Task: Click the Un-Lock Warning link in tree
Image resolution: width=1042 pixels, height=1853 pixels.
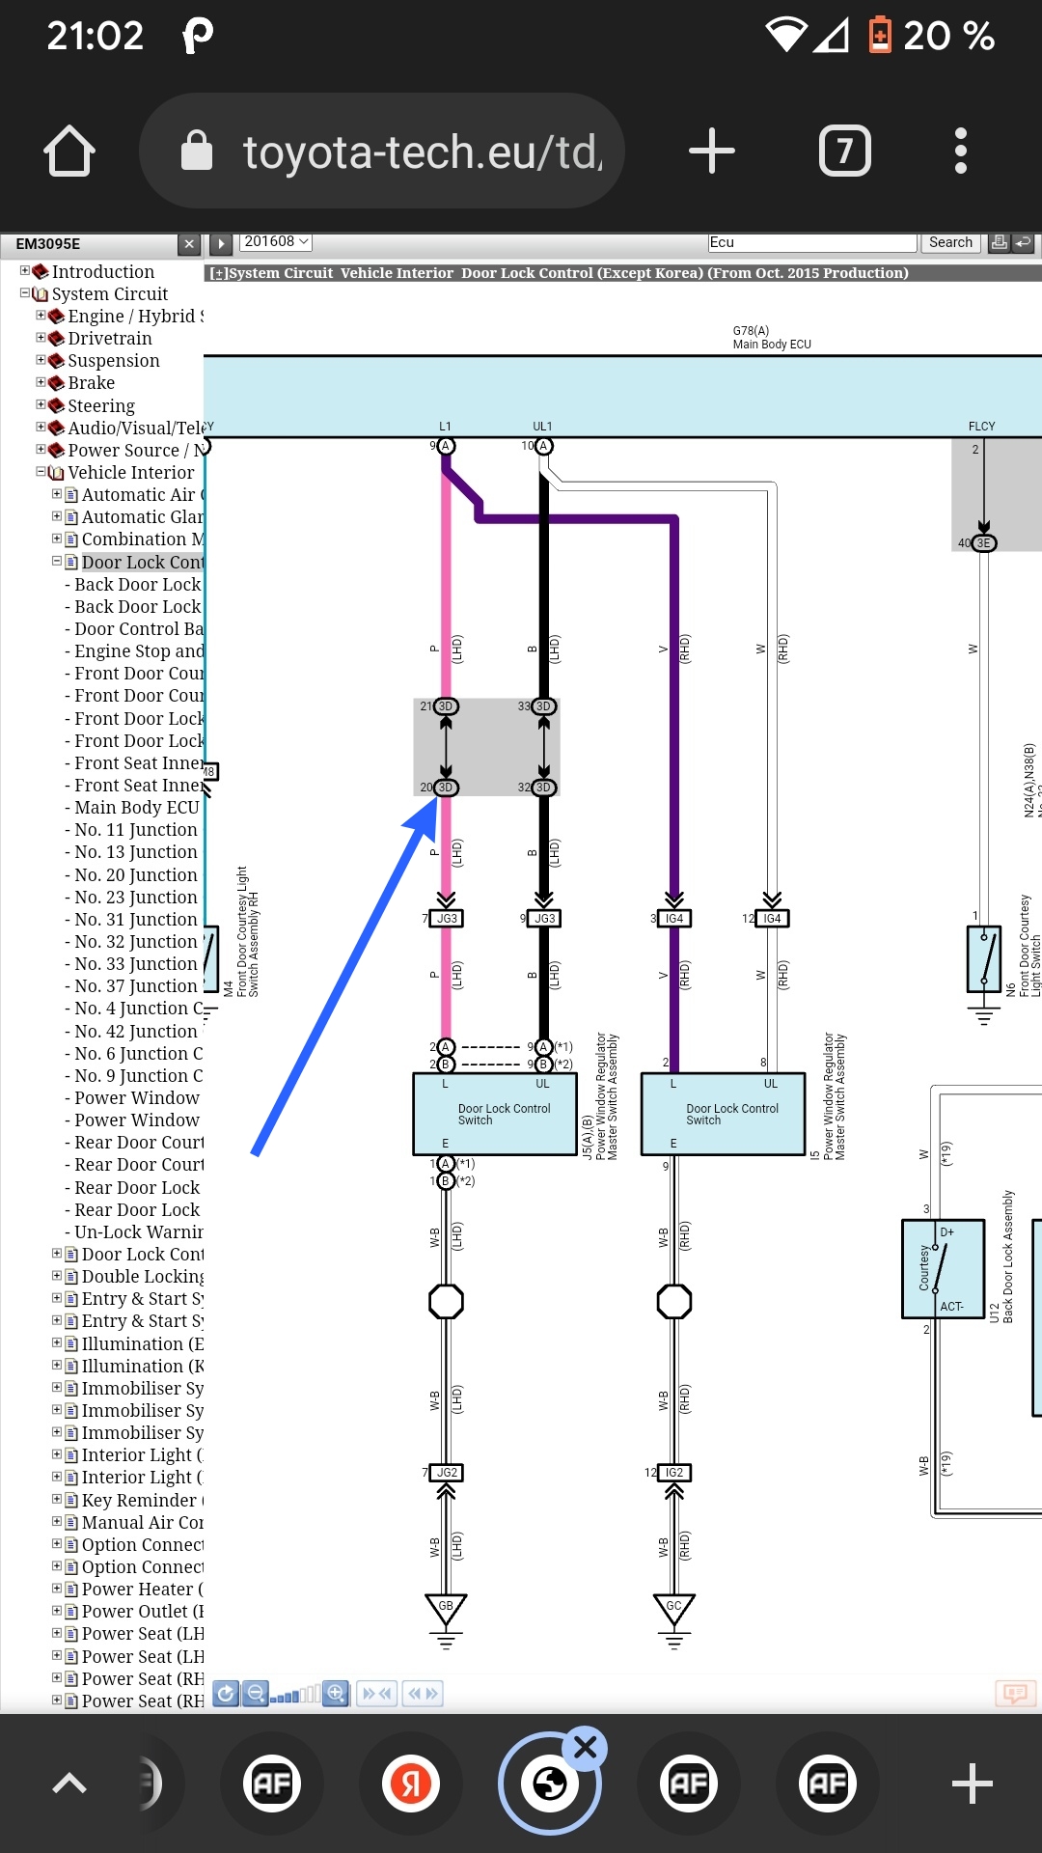Action: (138, 1232)
